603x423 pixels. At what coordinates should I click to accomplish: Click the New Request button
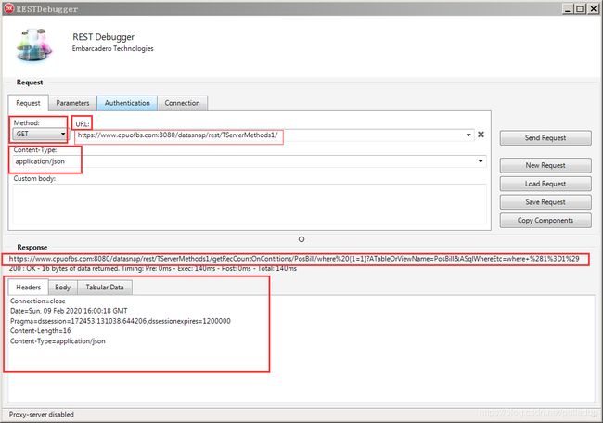coord(545,165)
